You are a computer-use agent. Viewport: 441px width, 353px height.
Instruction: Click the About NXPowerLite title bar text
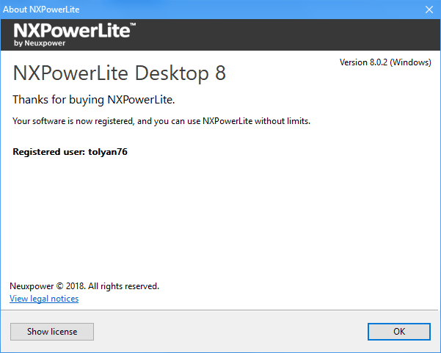[43, 10]
